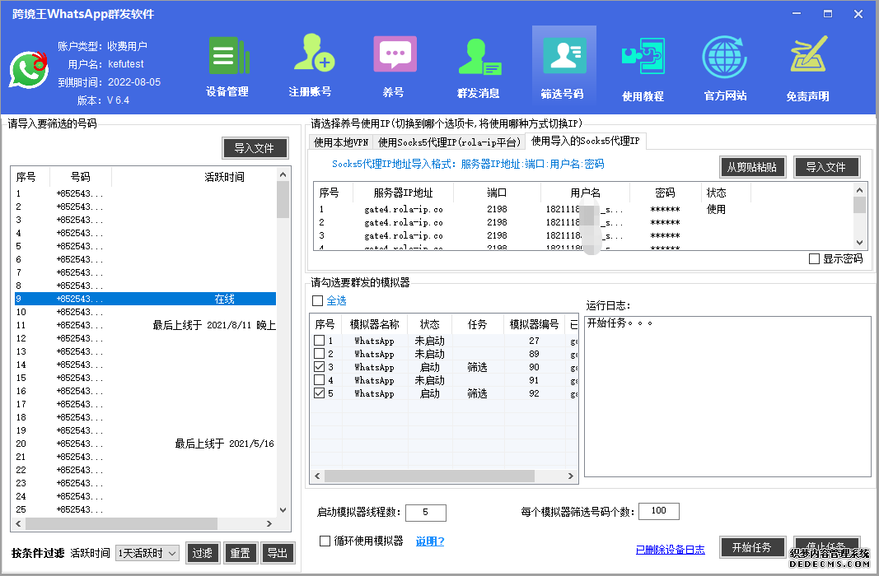Open the 已删除设备日志 deleted device log link

[x=670, y=549]
